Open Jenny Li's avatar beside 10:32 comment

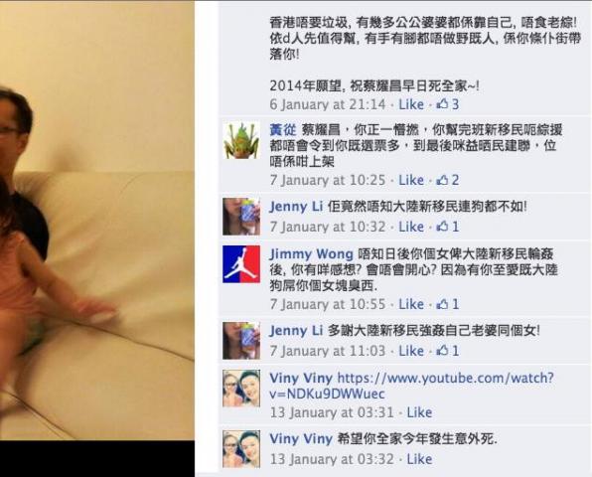pos(241,217)
